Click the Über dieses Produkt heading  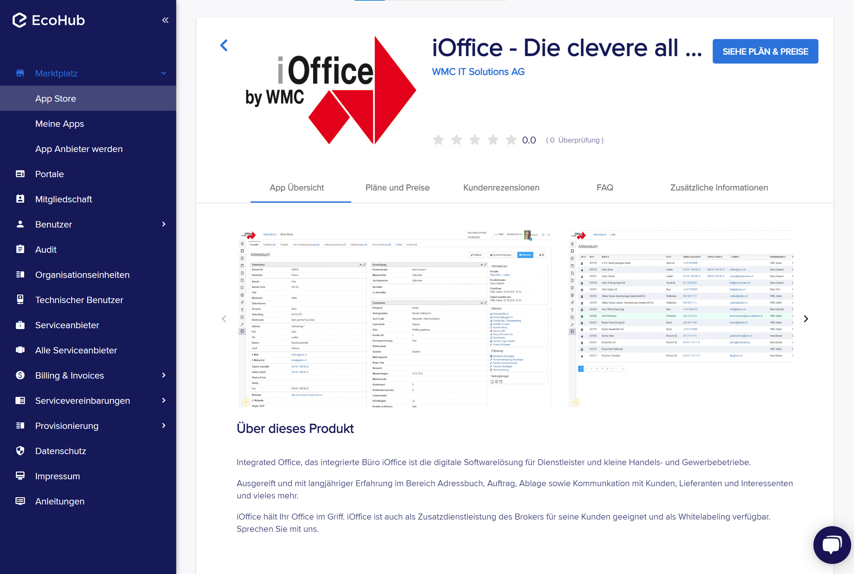(x=295, y=428)
